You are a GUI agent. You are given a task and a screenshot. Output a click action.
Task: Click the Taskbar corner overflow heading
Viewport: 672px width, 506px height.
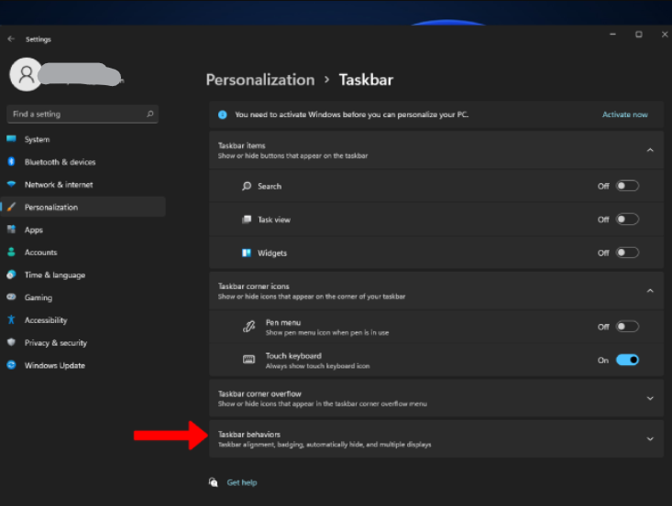tap(259, 393)
